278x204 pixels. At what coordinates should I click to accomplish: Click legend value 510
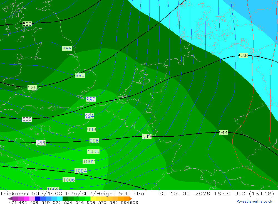(x=46, y=203)
